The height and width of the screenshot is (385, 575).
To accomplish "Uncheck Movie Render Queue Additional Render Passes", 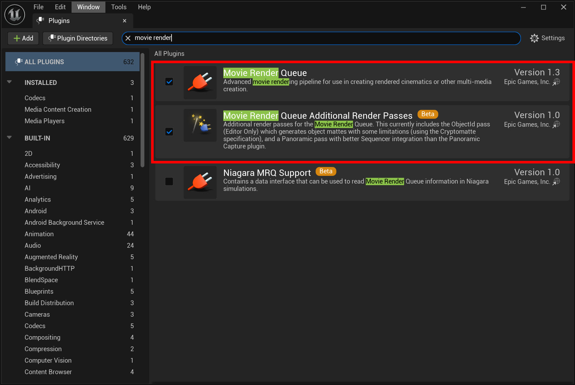I will coord(169,132).
